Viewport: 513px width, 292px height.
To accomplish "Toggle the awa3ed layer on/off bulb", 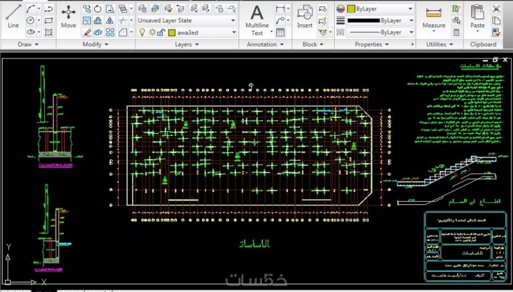I will 142,32.
